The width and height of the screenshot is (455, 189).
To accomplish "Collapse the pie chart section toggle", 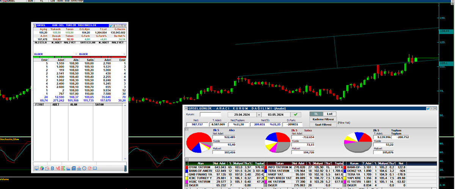I will pyautogui.click(x=187, y=129).
